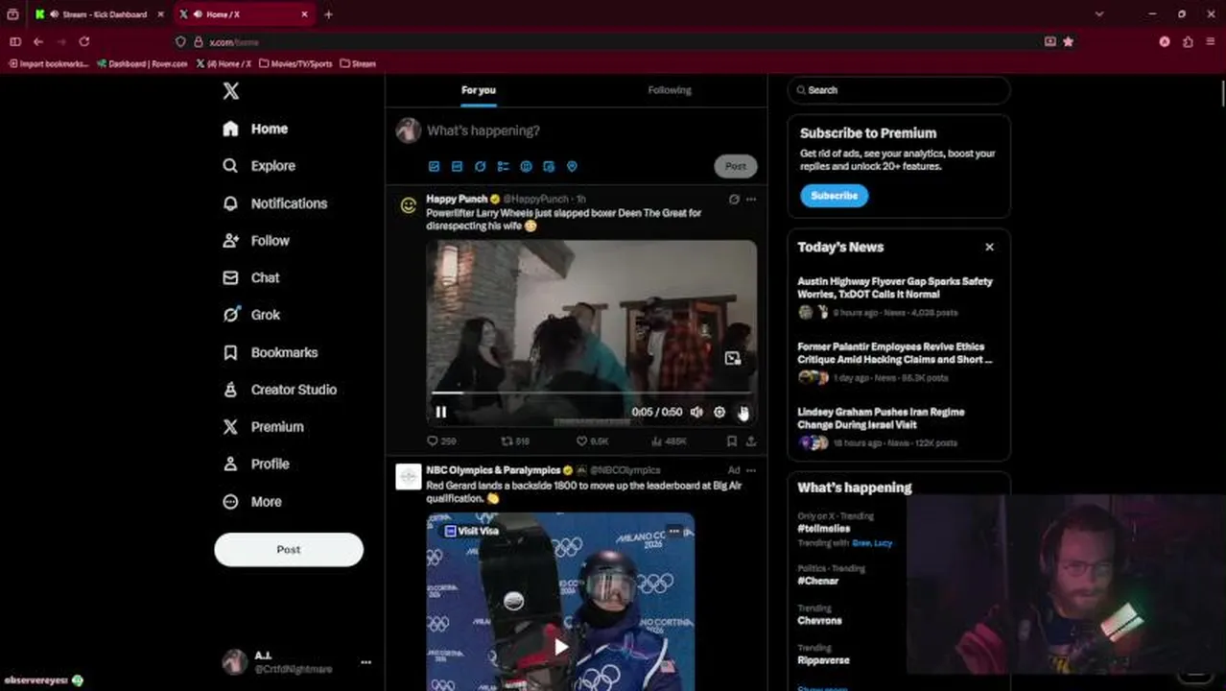Open account menu dots next to A.J.

365,662
